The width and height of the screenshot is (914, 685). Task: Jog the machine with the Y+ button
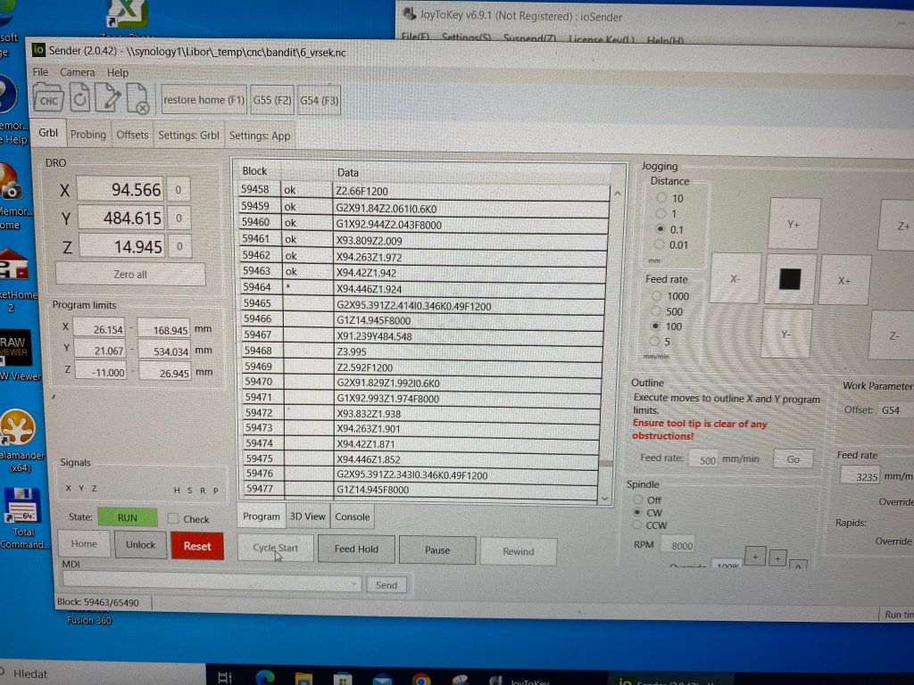[x=793, y=225]
